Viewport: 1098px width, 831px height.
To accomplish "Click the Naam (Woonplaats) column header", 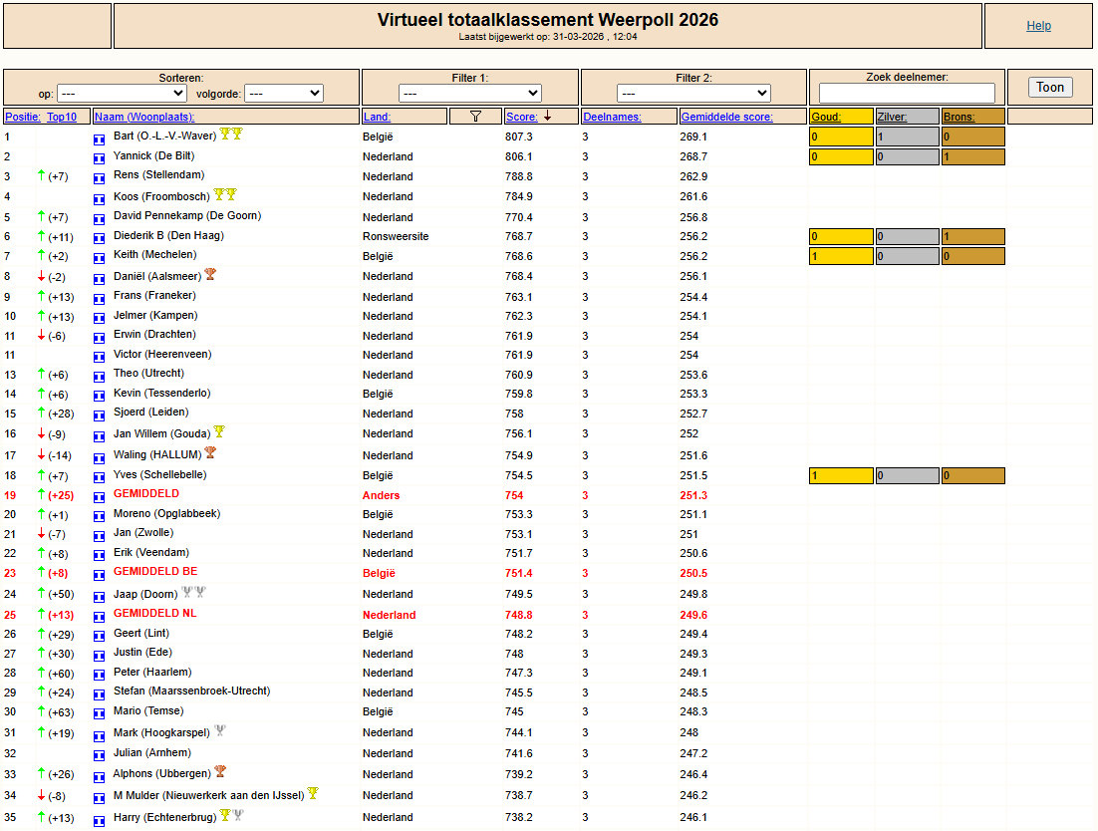I will [143, 117].
